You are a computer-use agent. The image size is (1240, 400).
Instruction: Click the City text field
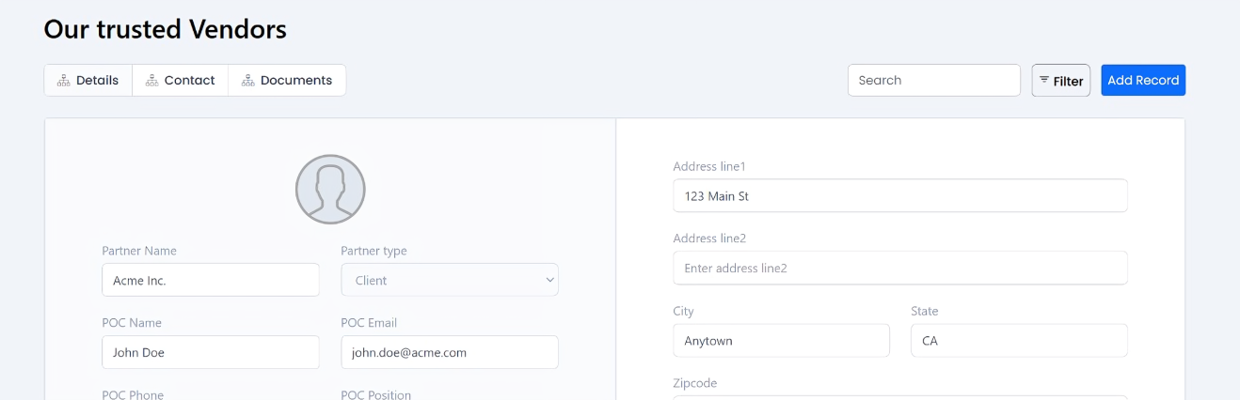coord(781,341)
